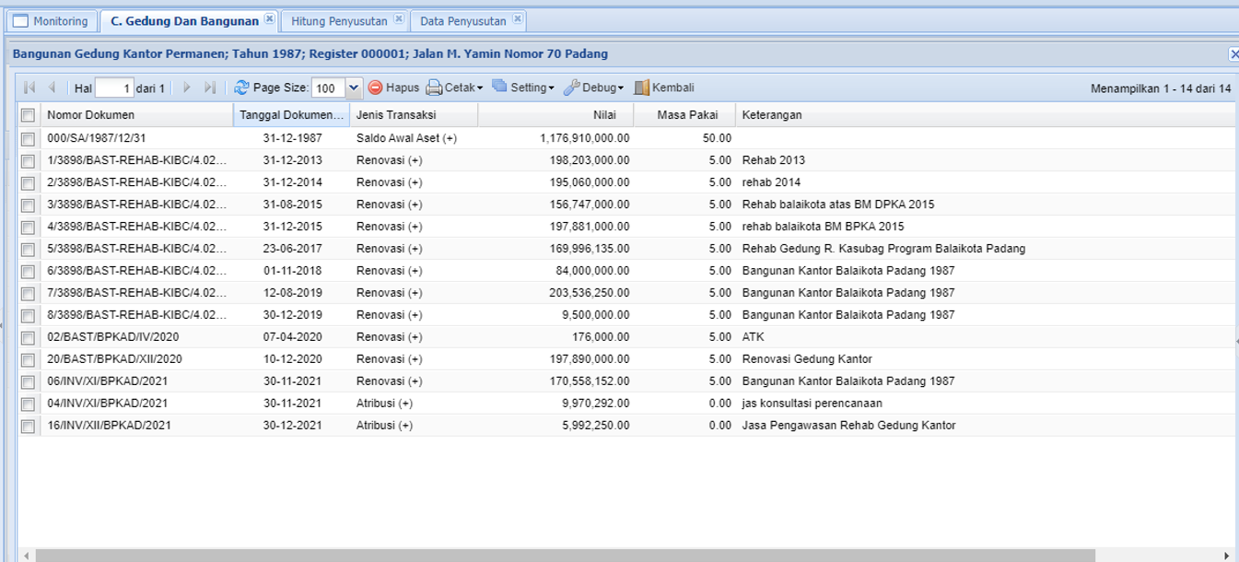This screenshot has height=562, width=1239.
Task: Expand the Debug dropdown menu
Action: point(593,88)
